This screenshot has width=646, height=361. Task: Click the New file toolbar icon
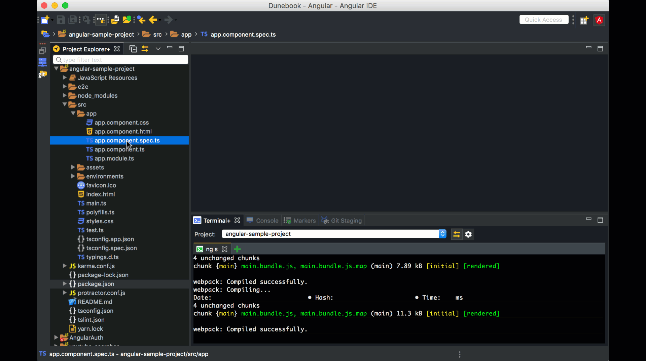tap(45, 20)
